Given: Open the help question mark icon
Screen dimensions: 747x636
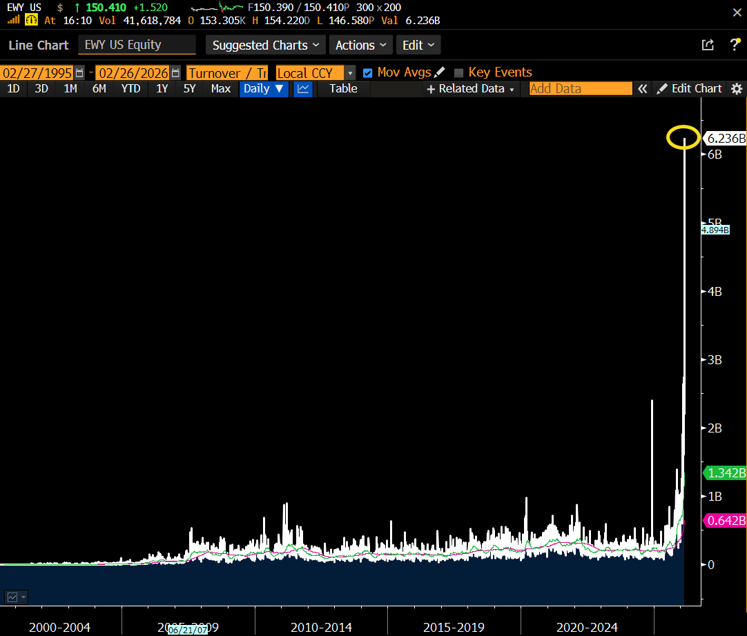Looking at the screenshot, I should 735,45.
